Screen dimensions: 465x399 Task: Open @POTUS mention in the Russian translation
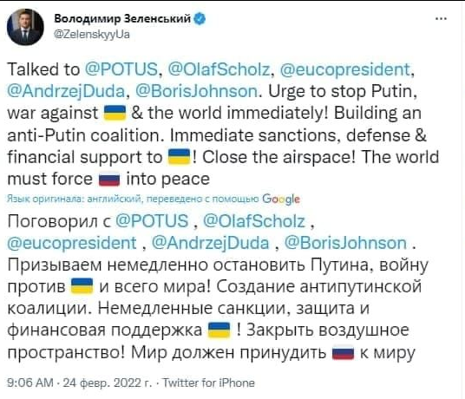152,221
